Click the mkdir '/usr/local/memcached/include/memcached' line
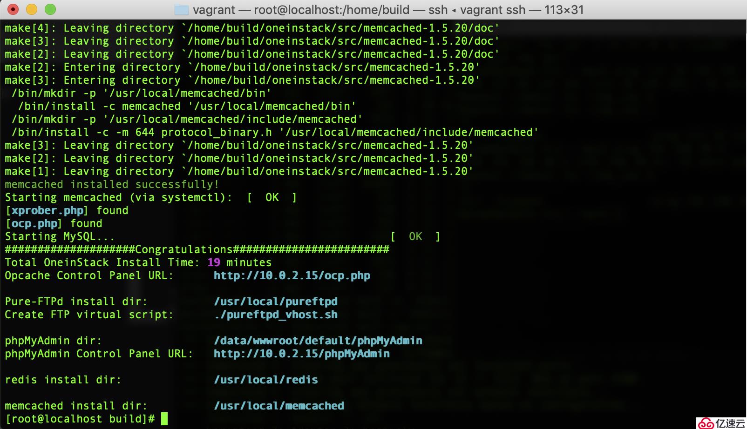Screen dimensions: 747x429 coord(187,119)
